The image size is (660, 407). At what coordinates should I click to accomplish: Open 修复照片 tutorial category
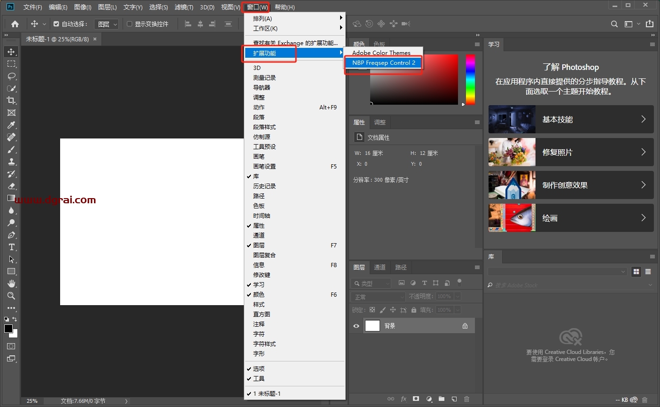571,152
